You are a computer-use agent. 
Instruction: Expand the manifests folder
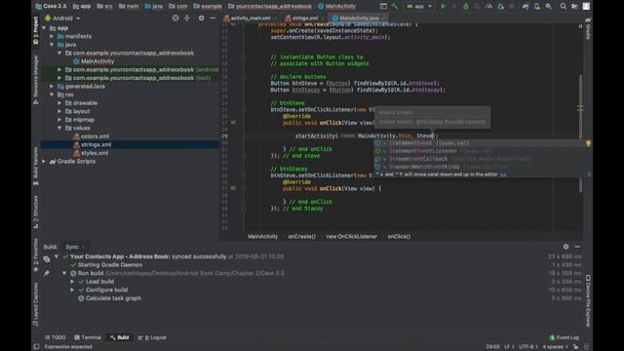click(x=52, y=36)
